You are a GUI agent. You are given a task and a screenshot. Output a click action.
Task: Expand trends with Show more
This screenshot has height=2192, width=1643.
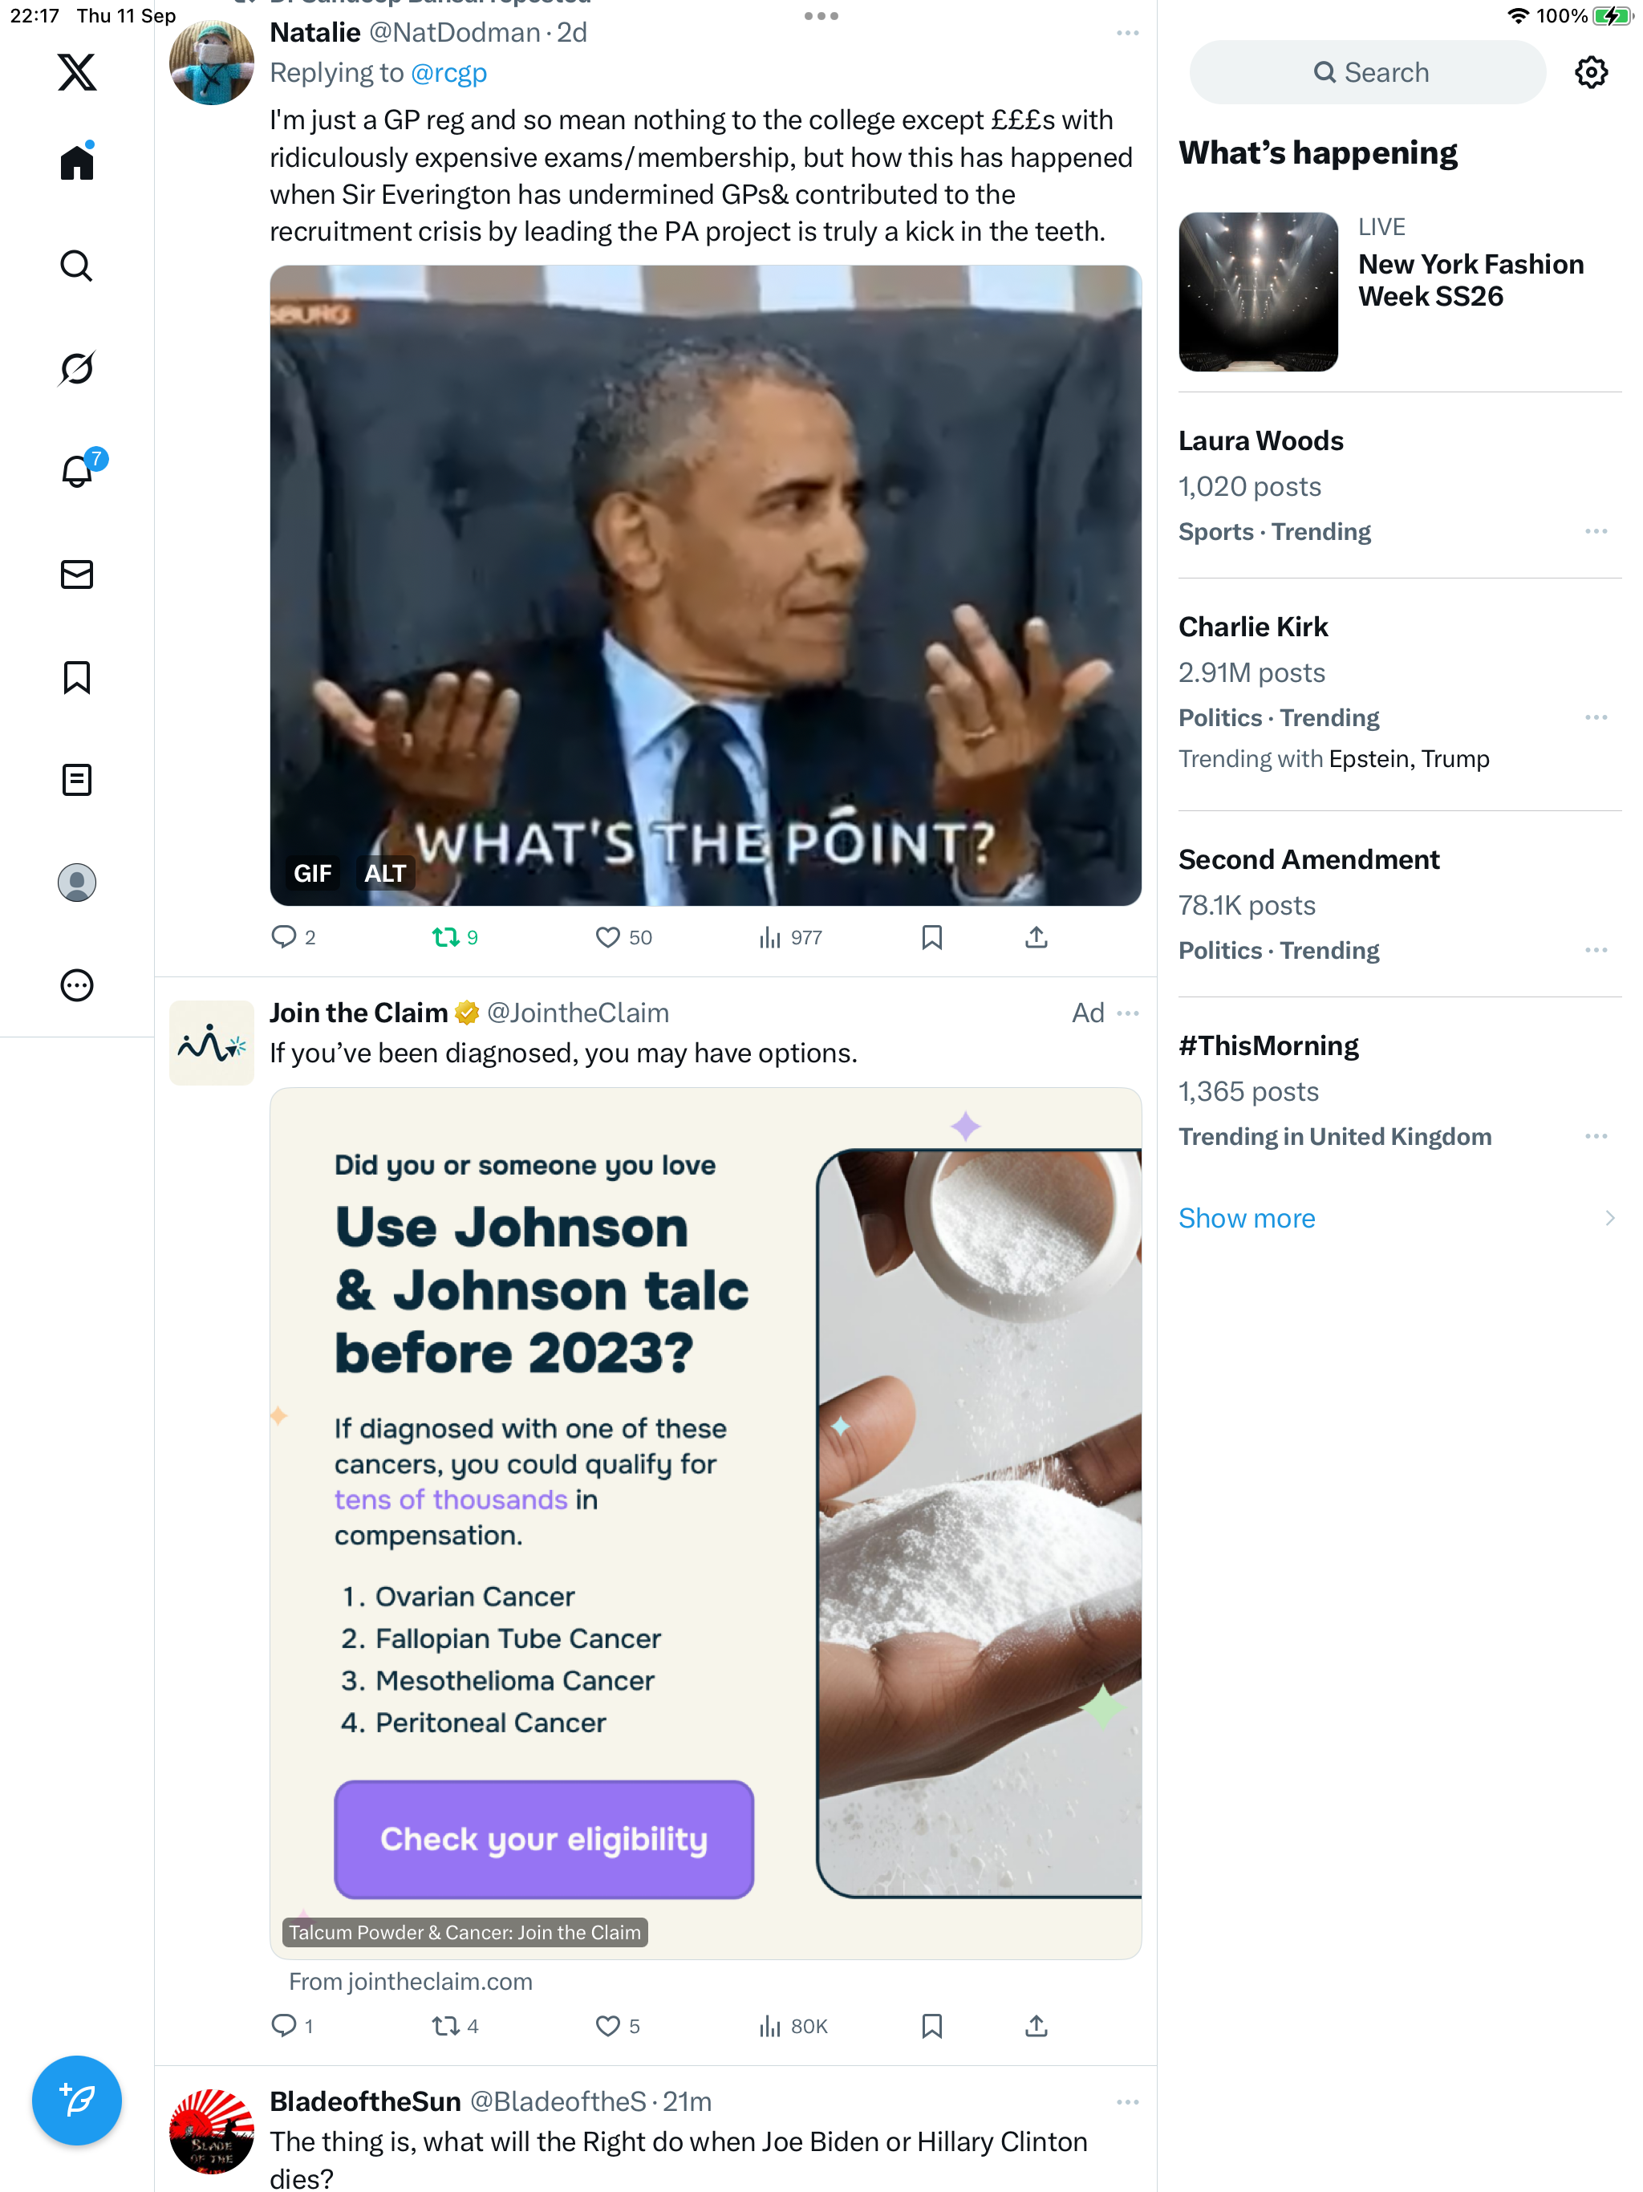point(1247,1218)
